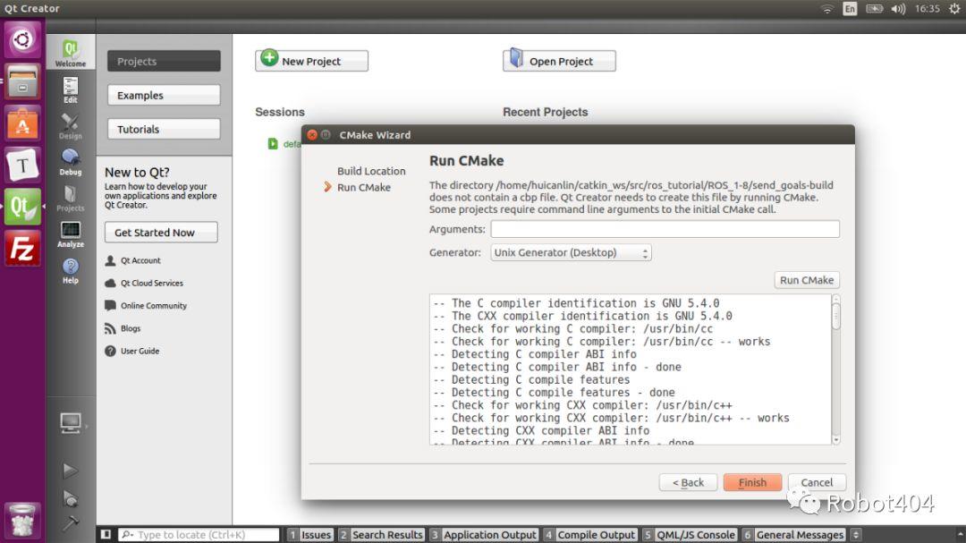Open Ubuntu Dash from the launcher

tap(22, 39)
